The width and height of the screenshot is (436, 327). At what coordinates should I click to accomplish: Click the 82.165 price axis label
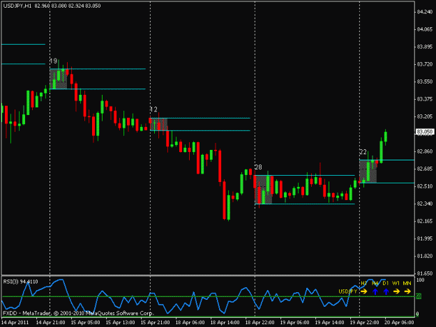pos(425,221)
